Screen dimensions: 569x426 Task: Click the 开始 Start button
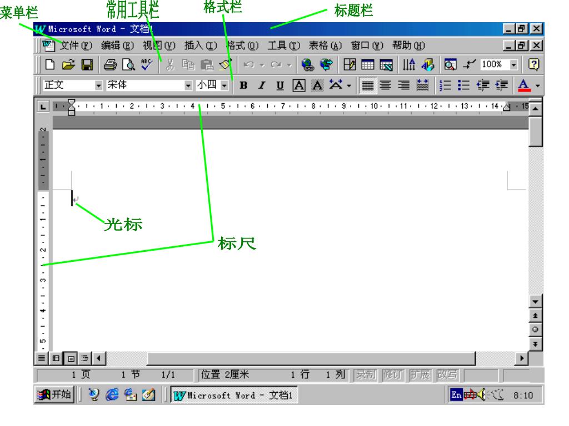[54, 394]
